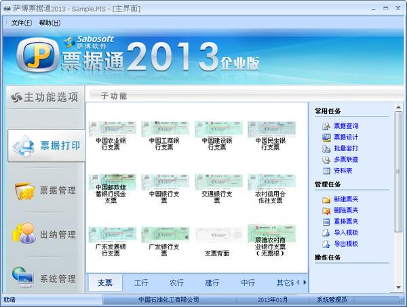Image resolution: width=407 pixels, height=307 pixels.
Task: Click the 中国石油化工有限公司 status bar entry
Action: (169, 300)
